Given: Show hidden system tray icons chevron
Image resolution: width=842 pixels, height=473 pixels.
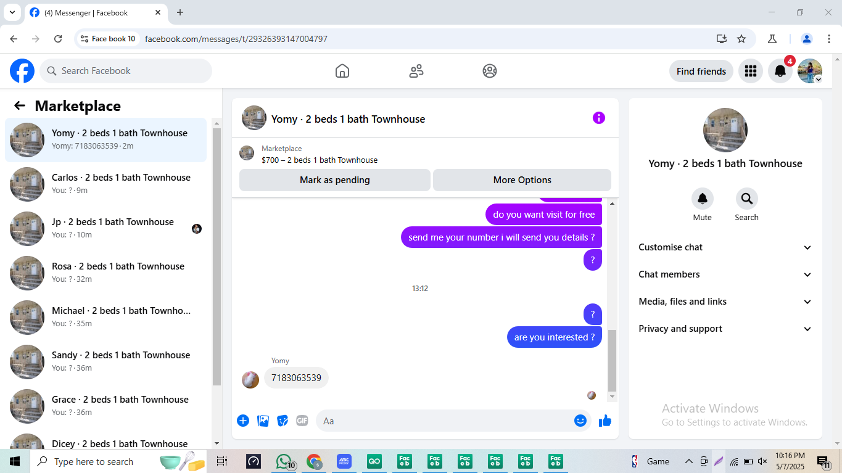Looking at the screenshot, I should (689, 461).
